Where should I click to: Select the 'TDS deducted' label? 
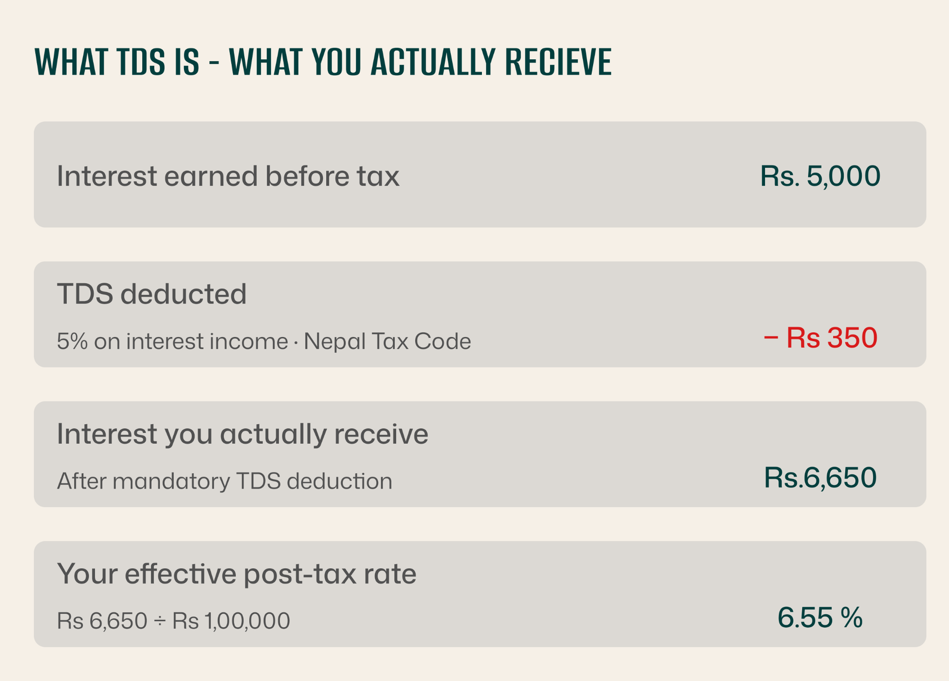click(151, 294)
